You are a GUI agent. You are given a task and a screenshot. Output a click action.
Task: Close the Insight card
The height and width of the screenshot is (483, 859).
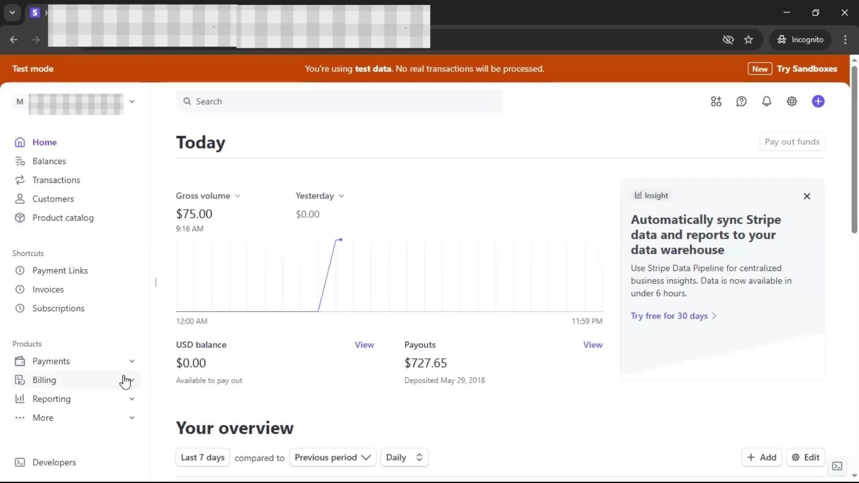coord(807,196)
